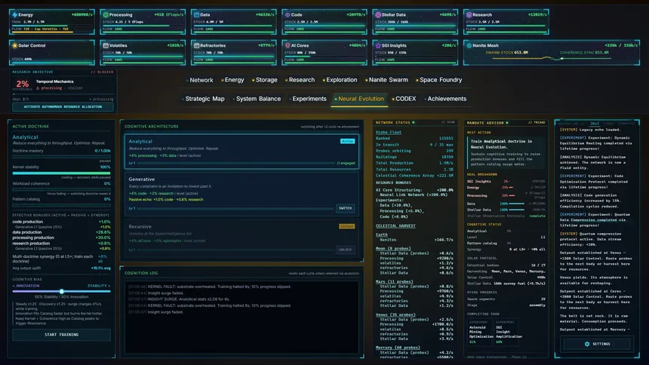The height and width of the screenshot is (365, 649).
Task: Open the Strategic Map tab
Action: [203, 99]
